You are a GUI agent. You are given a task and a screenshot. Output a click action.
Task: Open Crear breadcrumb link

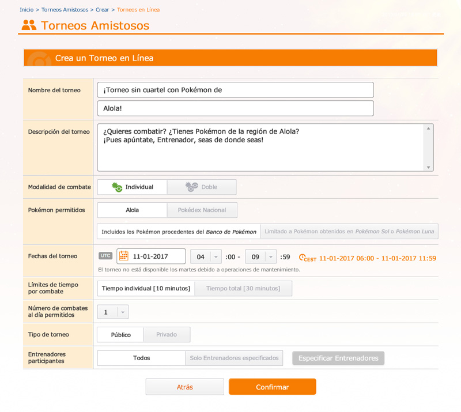(x=102, y=10)
